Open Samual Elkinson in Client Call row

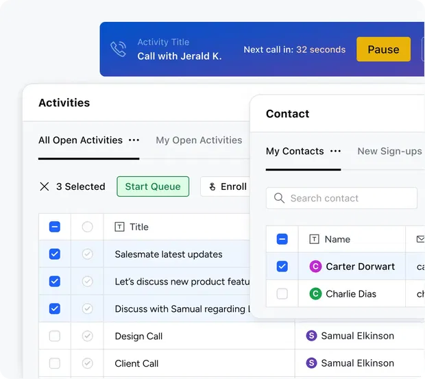pyautogui.click(x=358, y=363)
